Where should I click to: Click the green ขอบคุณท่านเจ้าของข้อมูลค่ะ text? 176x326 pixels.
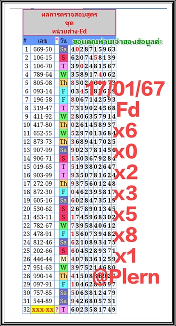tap(117, 42)
